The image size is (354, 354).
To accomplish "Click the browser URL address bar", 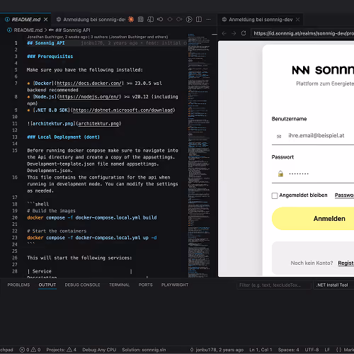I will [x=302, y=33].
